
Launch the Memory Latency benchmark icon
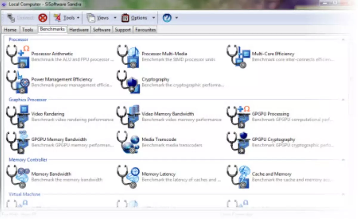pyautogui.click(x=128, y=177)
